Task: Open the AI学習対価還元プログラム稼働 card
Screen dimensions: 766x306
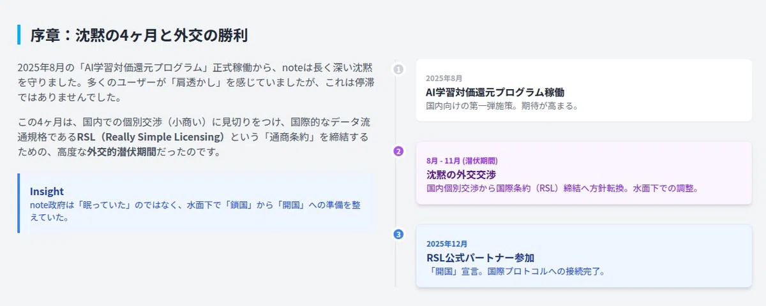Action: [x=584, y=91]
